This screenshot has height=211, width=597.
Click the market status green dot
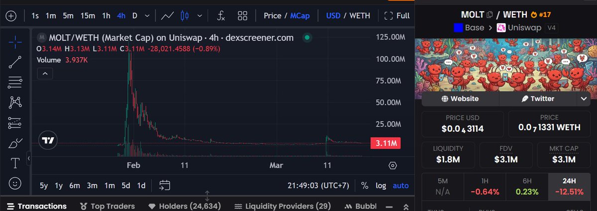[x=307, y=38]
